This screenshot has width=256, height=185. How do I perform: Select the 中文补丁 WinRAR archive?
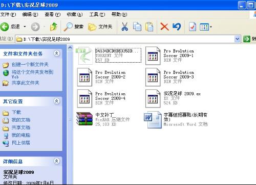coord(103,119)
